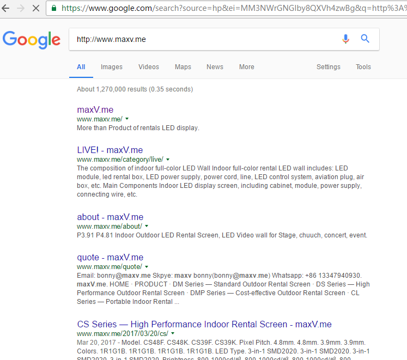Open CS Series High Performance Indoor result

204,325
